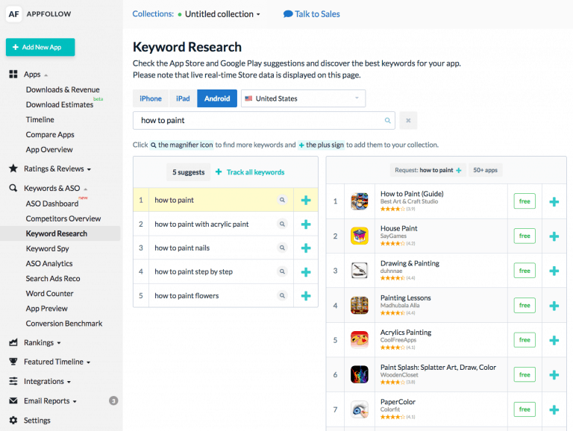Viewport: 573px width, 431px height.
Task: Select the Android platform toggle
Action: (x=217, y=98)
